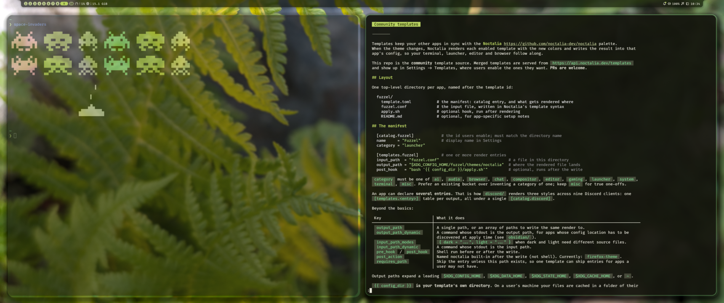Click the 100% volume readout
Image resolution: width=724 pixels, height=303 pixels.
click(676, 4)
